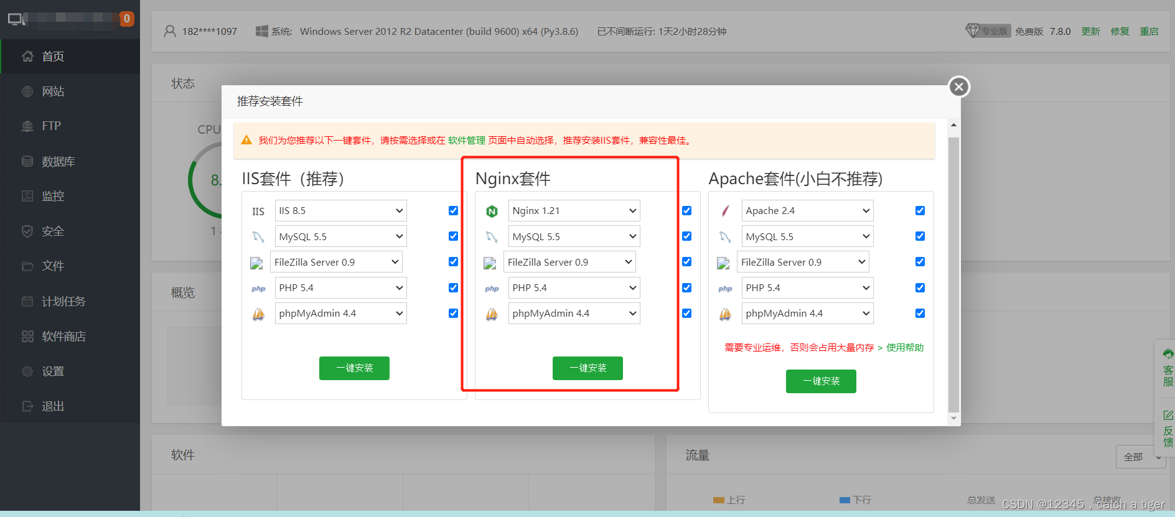The width and height of the screenshot is (1175, 517).
Task: Uncheck phpMyAdmin 4.4 in Nginx suite
Action: click(x=686, y=314)
